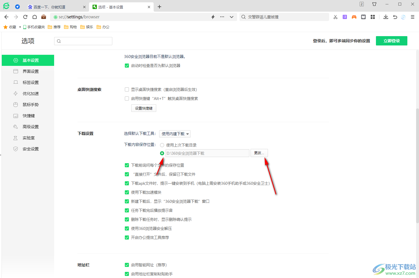Click the D:\360安全浏览器下载 path field

pos(207,153)
